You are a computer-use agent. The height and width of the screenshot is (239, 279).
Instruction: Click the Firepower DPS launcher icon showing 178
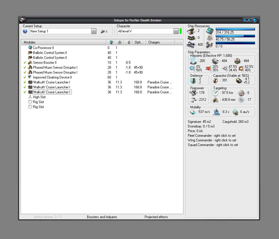coord(193,93)
